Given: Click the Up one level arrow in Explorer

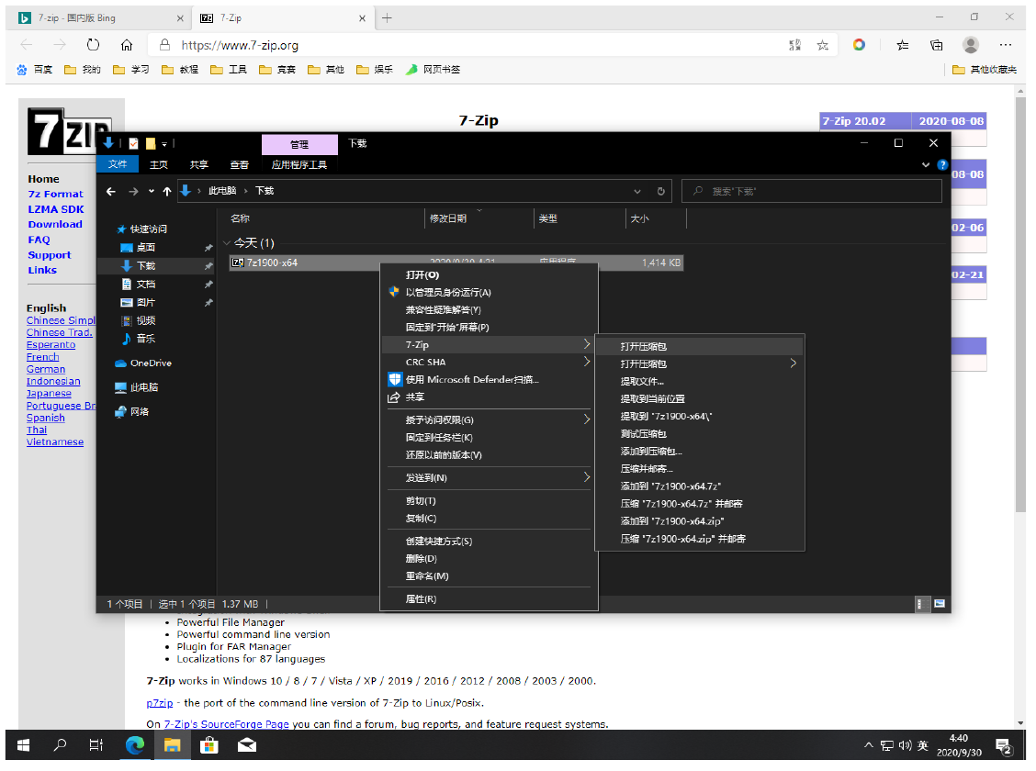Looking at the screenshot, I should tap(166, 191).
